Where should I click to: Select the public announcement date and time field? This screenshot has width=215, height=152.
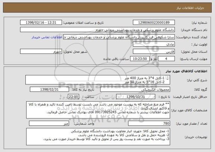[x=41, y=22]
